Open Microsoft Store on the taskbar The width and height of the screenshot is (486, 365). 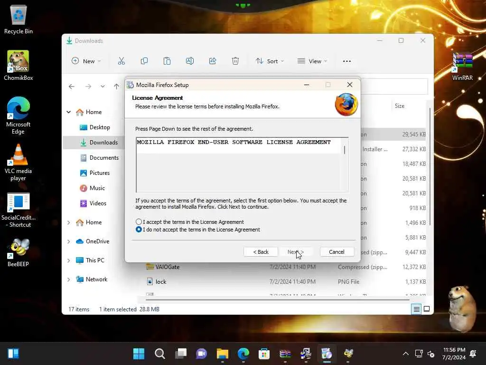click(x=264, y=354)
